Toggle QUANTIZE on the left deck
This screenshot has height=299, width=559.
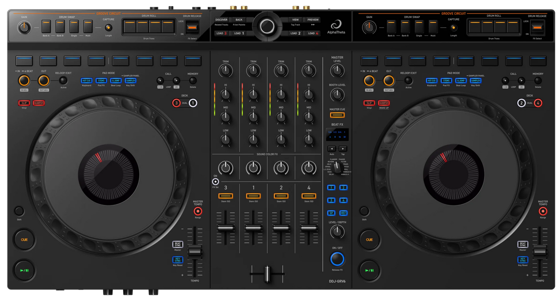coord(39,103)
